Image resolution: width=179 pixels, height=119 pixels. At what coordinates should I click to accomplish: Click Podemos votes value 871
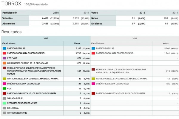coord(79,58)
